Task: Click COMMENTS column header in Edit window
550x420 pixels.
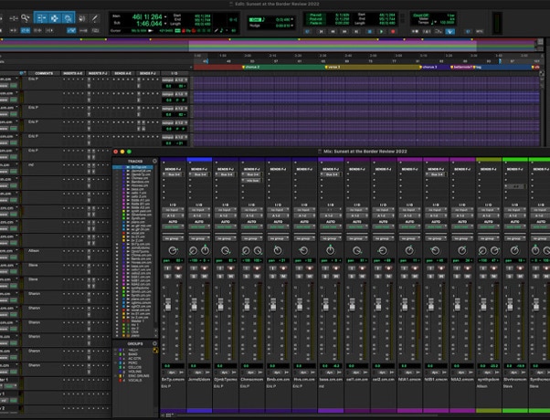Action: coord(44,73)
